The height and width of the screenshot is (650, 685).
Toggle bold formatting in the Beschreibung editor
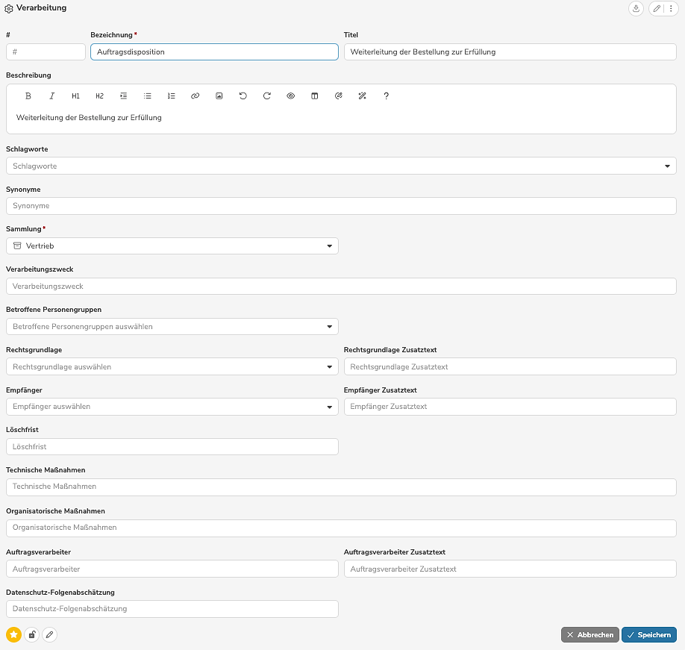pos(28,96)
